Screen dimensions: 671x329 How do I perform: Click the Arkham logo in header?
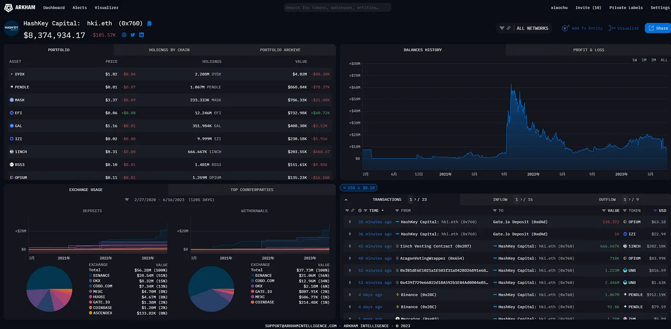[x=20, y=7]
